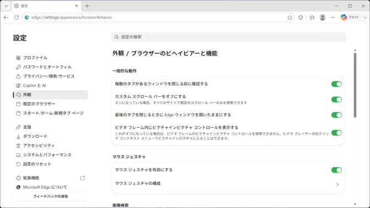Open 拡張機能 from the sidebar
The height and width of the screenshot is (208, 370).
coord(51,178)
